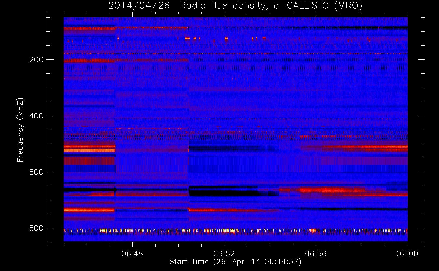
Task: Click the 'Start Time (26-Apr-14 06:44:37)' x-axis label
Action: 235,262
